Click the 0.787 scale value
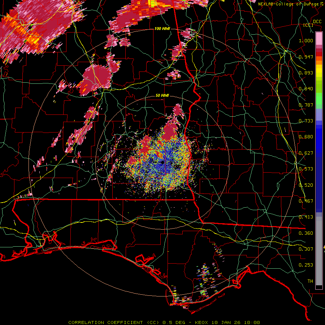Screen dimensions: 325x325 pos(306,105)
